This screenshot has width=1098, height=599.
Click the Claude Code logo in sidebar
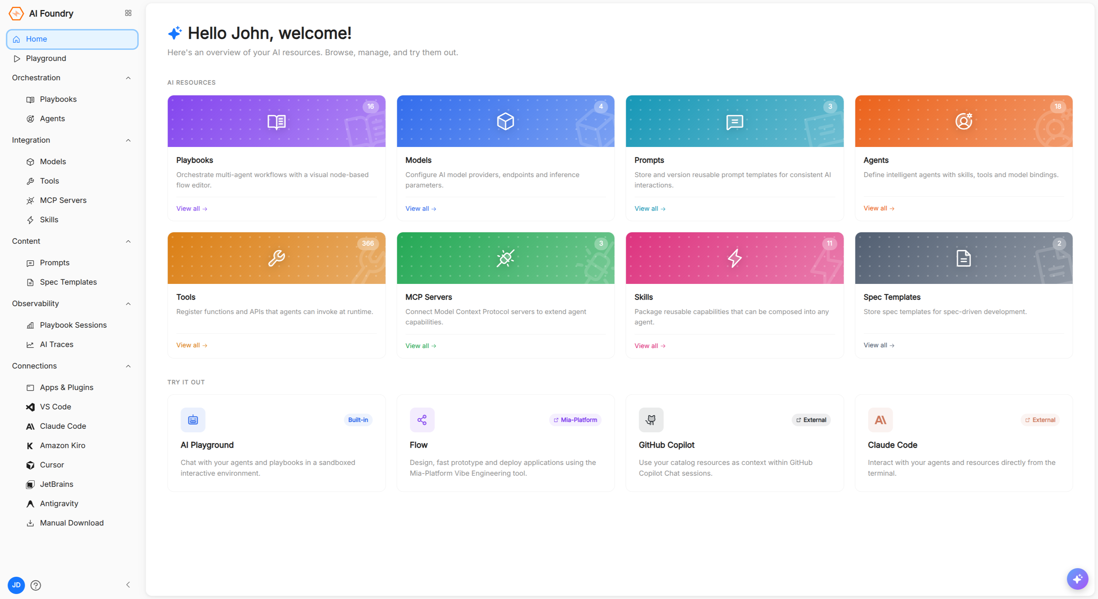30,427
